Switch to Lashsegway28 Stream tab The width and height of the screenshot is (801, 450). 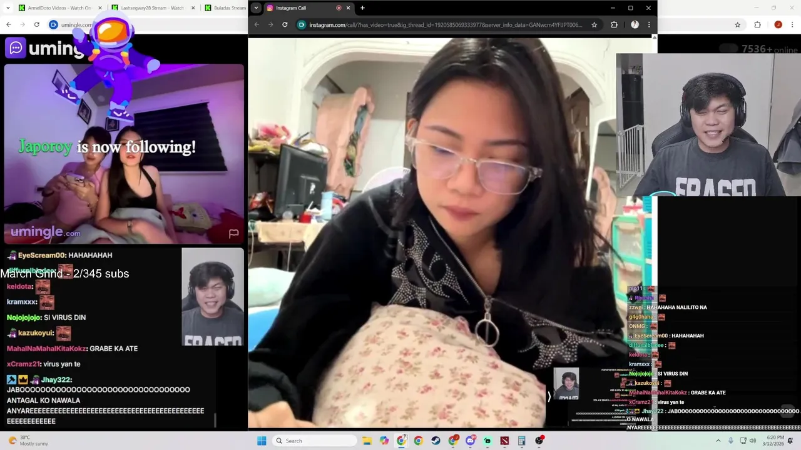click(153, 8)
